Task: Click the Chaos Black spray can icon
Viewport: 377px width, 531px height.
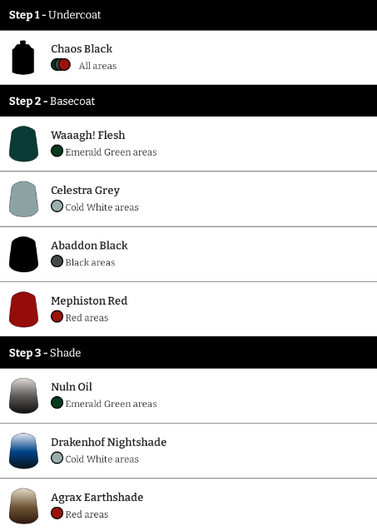Action: click(x=23, y=57)
